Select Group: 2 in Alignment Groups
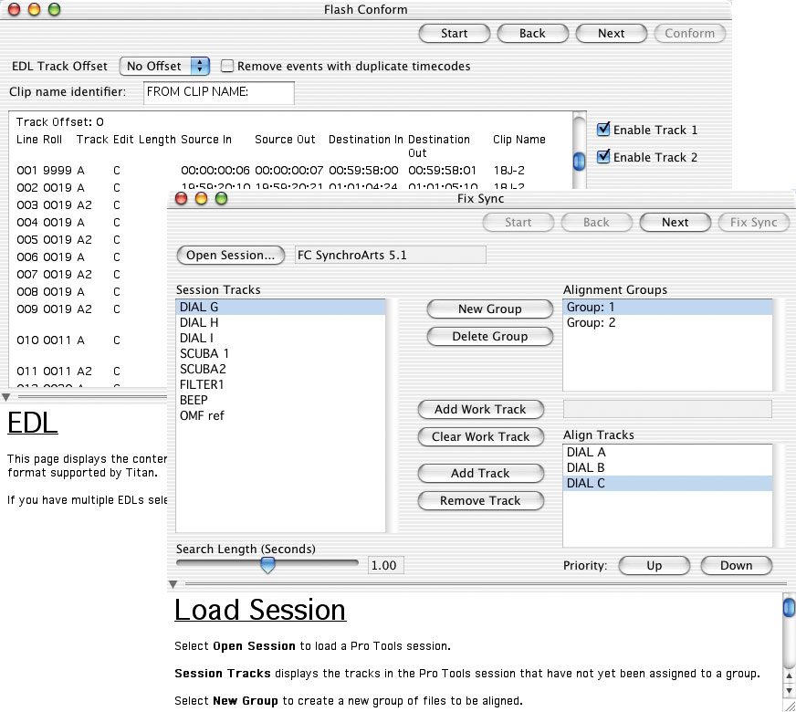Viewport: 796px width, 712px height. [592, 323]
